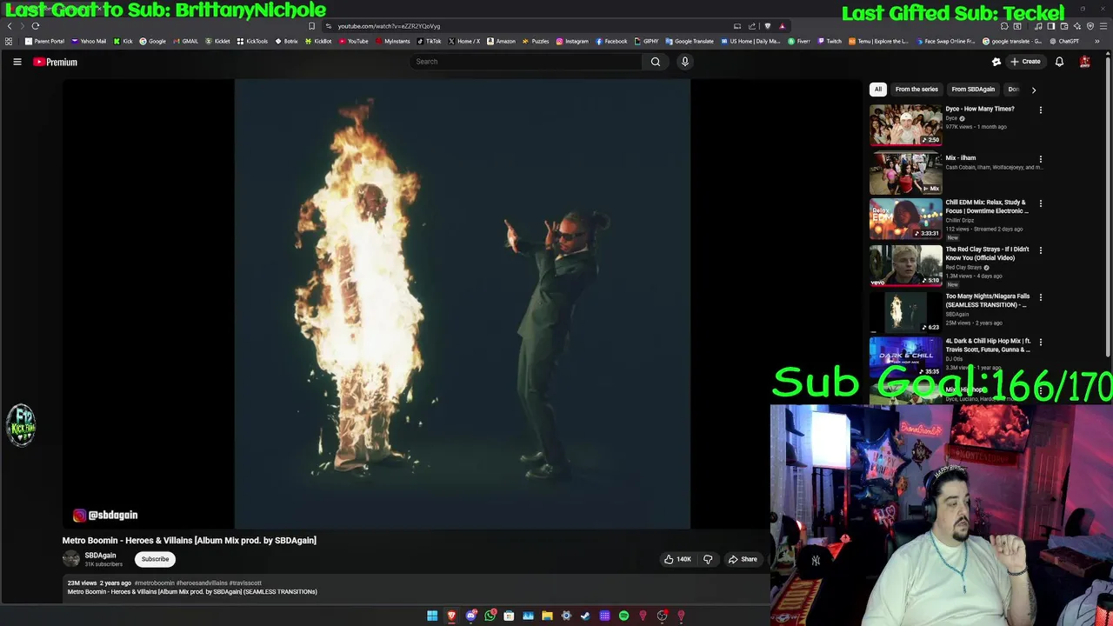Screen dimensions: 1113x626
Task: Open Windows Start menu
Action: pos(432,616)
